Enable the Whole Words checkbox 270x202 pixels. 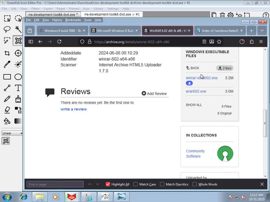pyautogui.click(x=195, y=184)
